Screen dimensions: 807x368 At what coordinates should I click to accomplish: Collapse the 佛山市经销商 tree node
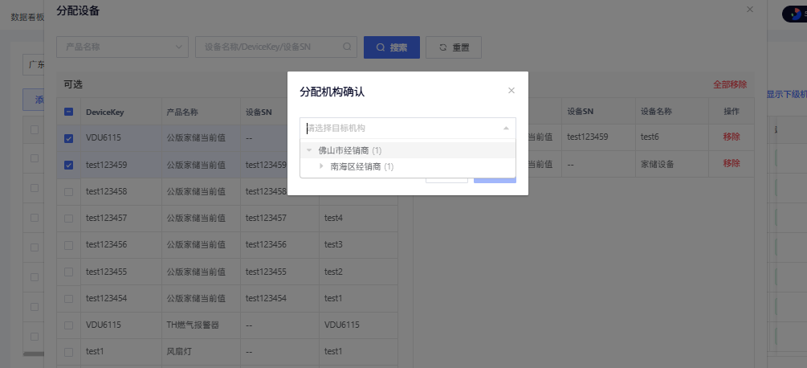[x=309, y=150]
